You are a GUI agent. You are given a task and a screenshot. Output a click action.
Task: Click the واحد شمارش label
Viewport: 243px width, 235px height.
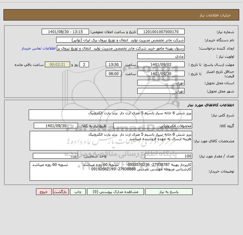(95, 156)
